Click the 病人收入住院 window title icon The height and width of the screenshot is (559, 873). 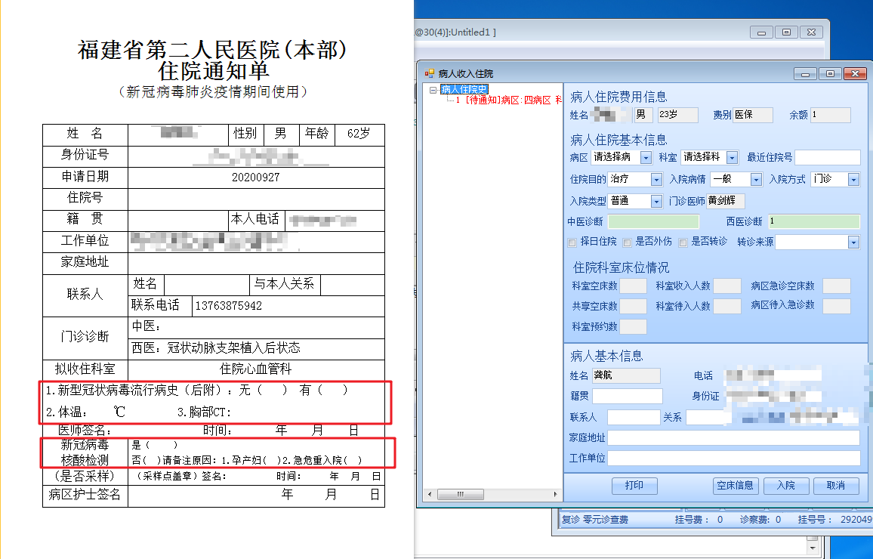(x=429, y=73)
